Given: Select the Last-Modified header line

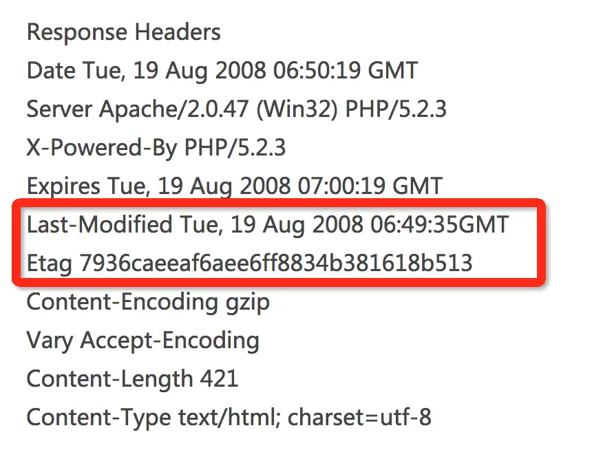Looking at the screenshot, I should point(268,225).
